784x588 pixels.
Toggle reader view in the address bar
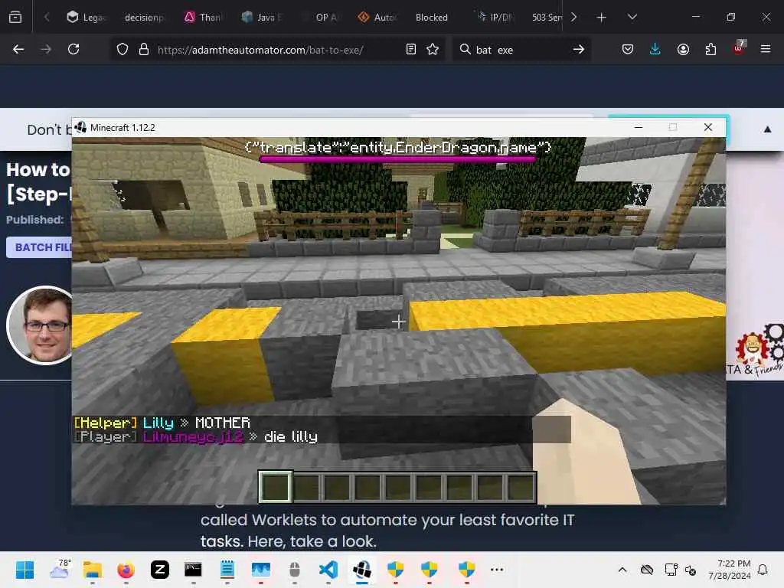coord(411,49)
